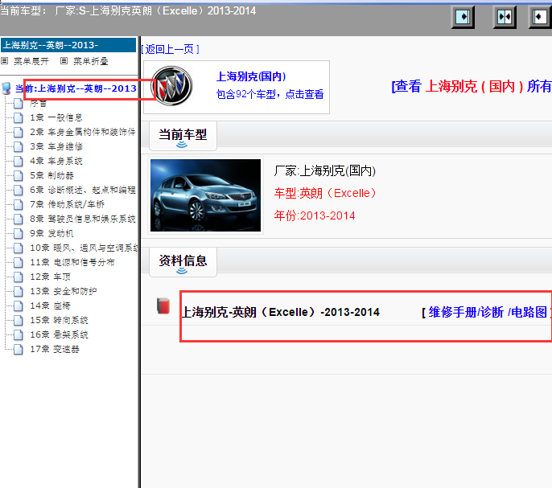Click page icon next to 5章 制动器
Image resolution: width=552 pixels, height=488 pixels.
19,175
